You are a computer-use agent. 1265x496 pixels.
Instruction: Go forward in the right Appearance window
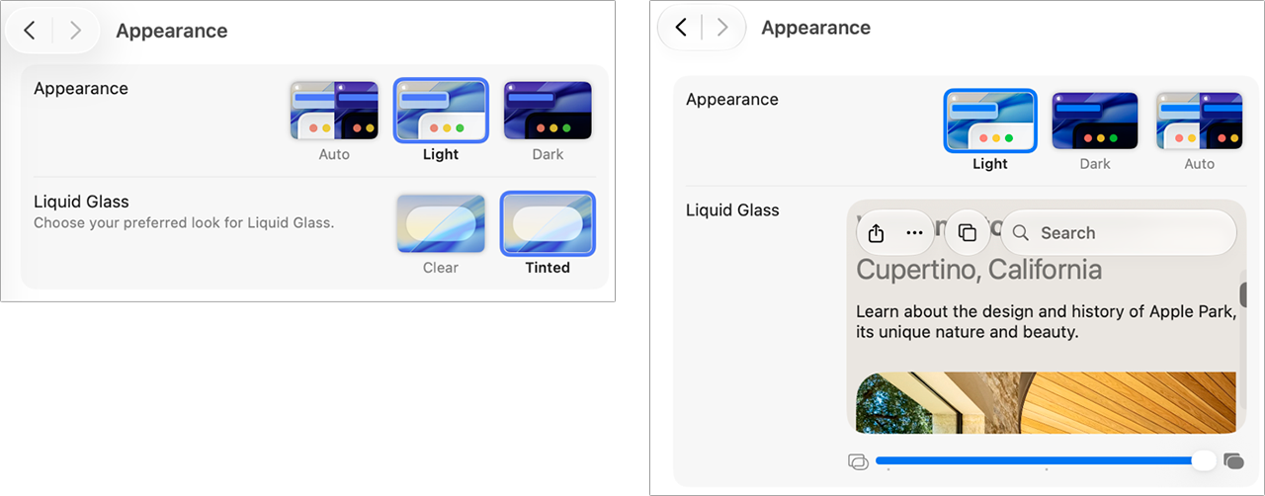click(722, 28)
